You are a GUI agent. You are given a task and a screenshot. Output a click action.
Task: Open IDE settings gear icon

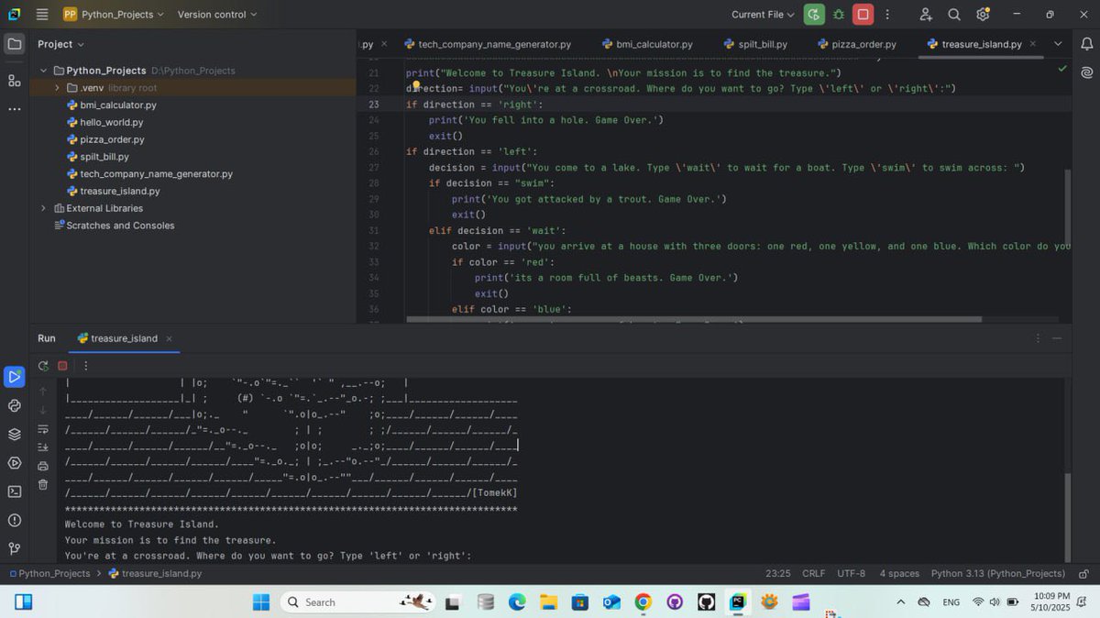pyautogui.click(x=983, y=15)
